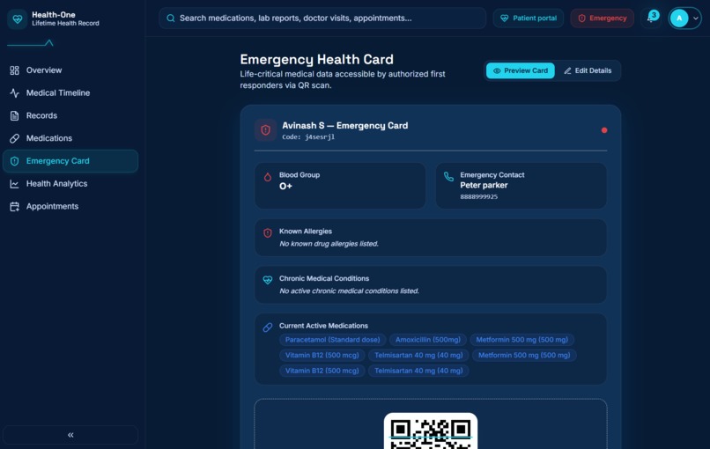Click the Patient portal button
The height and width of the screenshot is (449, 710).
(x=529, y=18)
